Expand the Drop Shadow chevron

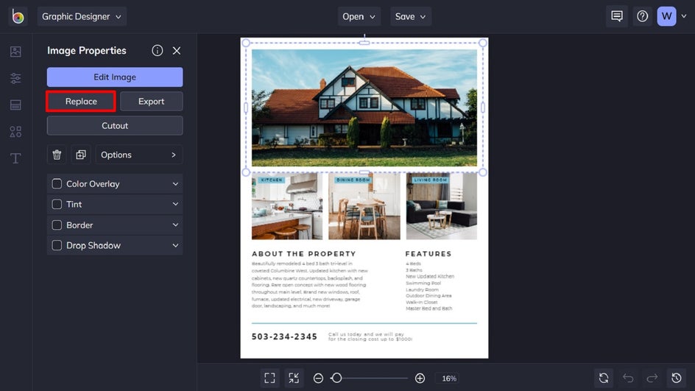click(x=175, y=245)
